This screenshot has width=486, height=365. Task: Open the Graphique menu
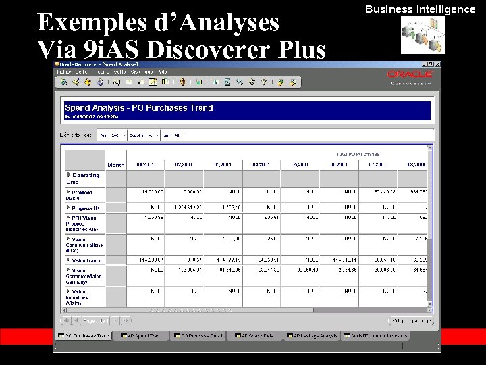click(x=142, y=72)
